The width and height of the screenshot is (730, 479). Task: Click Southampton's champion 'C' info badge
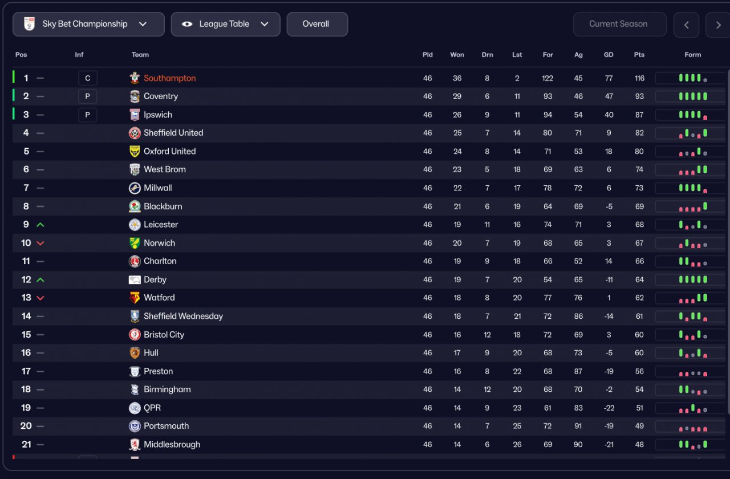coord(87,78)
